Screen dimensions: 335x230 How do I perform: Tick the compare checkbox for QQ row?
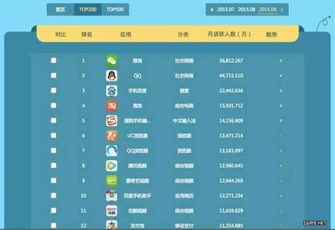54,75
